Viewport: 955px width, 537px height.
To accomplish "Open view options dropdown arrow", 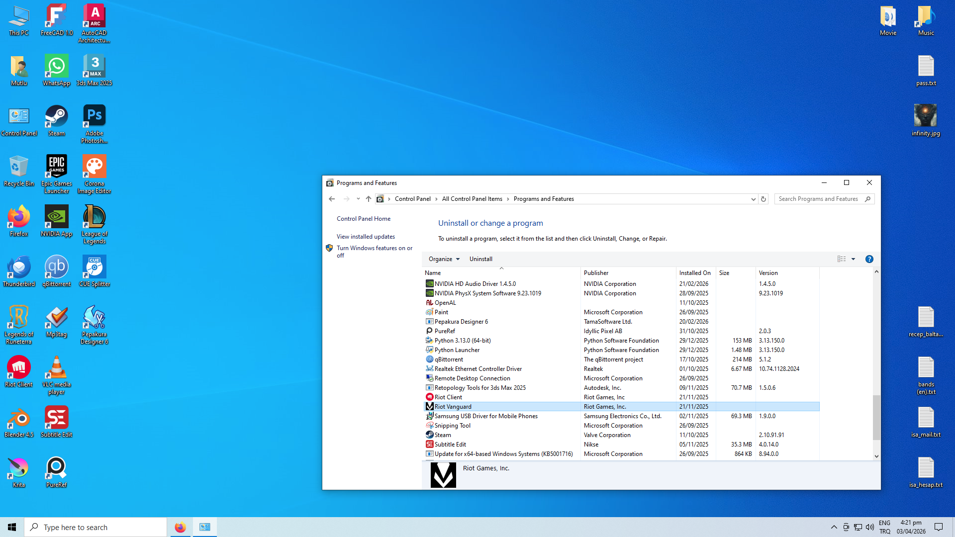I will point(853,259).
